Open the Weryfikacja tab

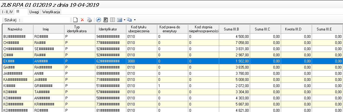[51, 12]
